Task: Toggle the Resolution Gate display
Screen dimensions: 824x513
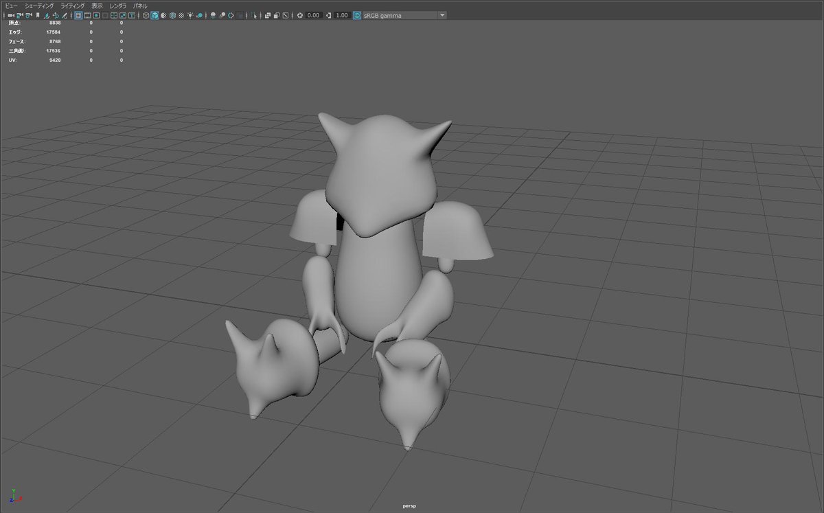Action: [96, 15]
